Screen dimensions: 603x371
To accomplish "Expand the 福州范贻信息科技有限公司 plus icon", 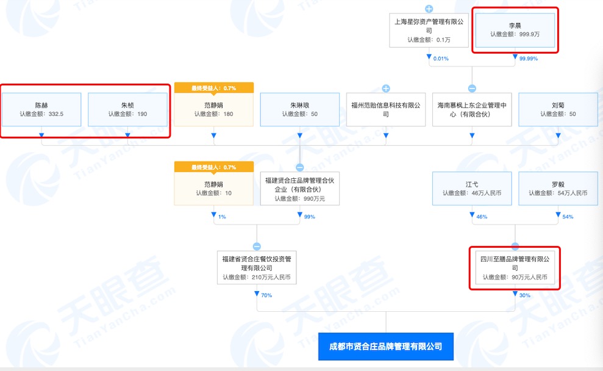I will pyautogui.click(x=386, y=88).
